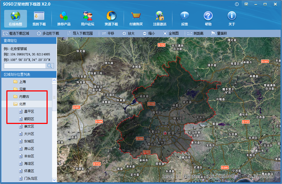Click the location search input field
This screenshot has width=282, height=184.
[x=25, y=66]
